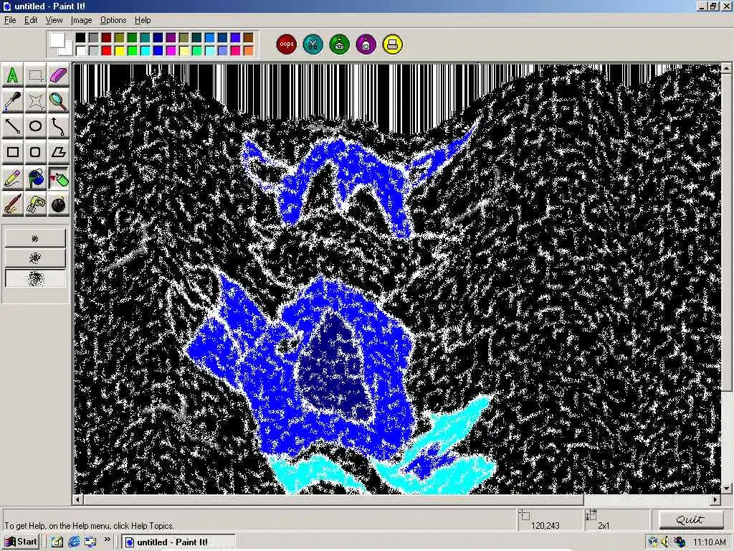Viewport: 734px width, 551px height.
Task: Open the Options menu
Action: 113,20
